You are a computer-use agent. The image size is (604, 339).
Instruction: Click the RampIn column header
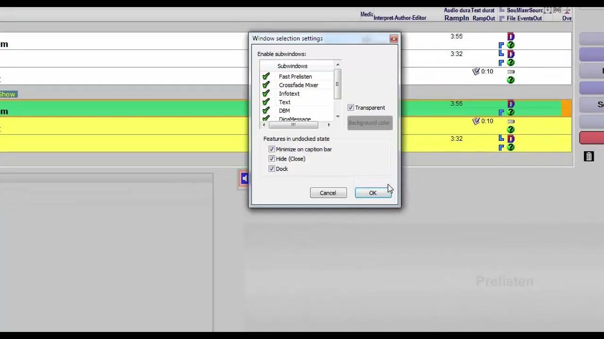click(x=457, y=18)
